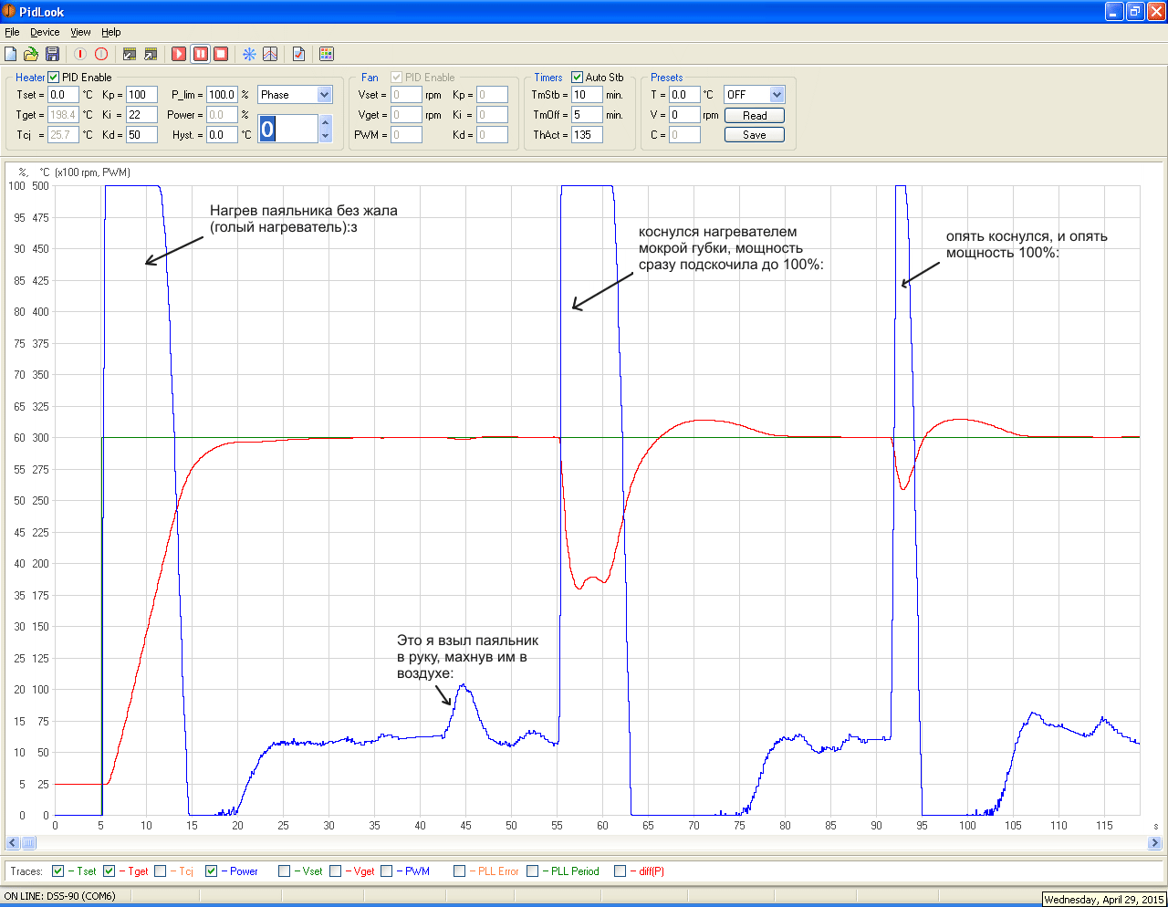Minimize the PidLook window
Screen dimensions: 1168x907
1115,11
